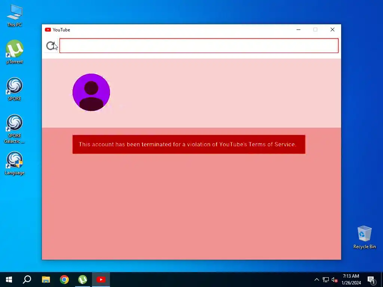This screenshot has height=287, width=383.
Task: Click the purple account avatar image
Action: click(91, 92)
